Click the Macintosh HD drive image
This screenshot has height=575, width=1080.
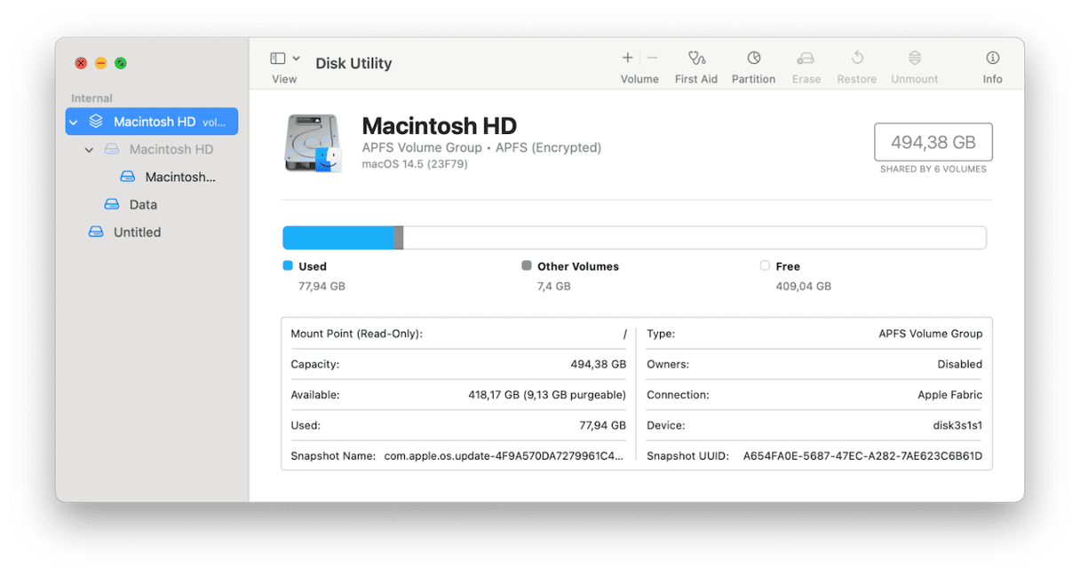(x=313, y=143)
